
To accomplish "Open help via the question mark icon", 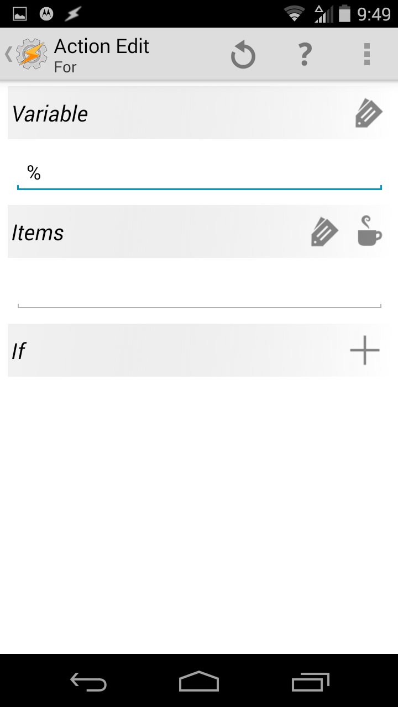I will coord(305,55).
